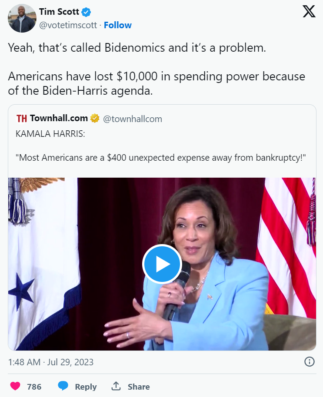
Task: Open the Twitter info circle icon
Action: (x=309, y=361)
